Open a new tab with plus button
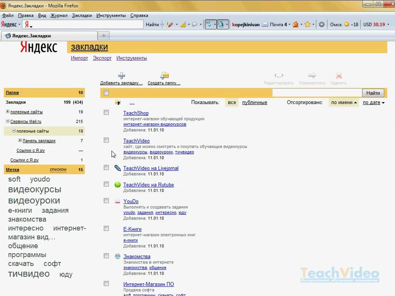 104,36
